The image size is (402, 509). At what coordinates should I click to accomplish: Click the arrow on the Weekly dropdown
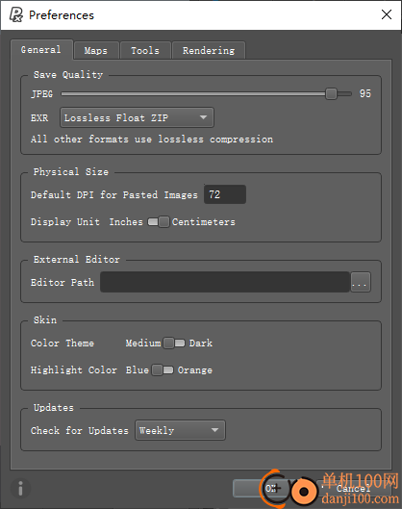214,430
